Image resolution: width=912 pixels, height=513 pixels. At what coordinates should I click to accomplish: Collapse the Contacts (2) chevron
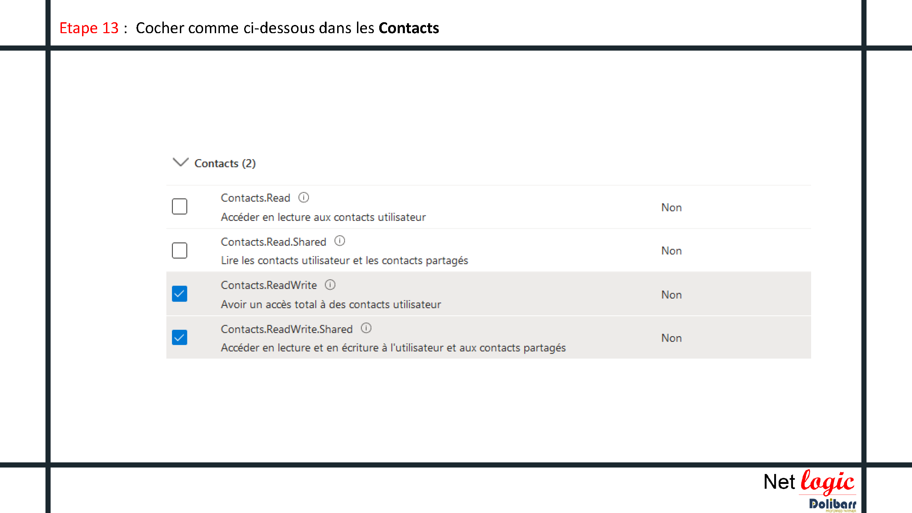[x=180, y=162]
